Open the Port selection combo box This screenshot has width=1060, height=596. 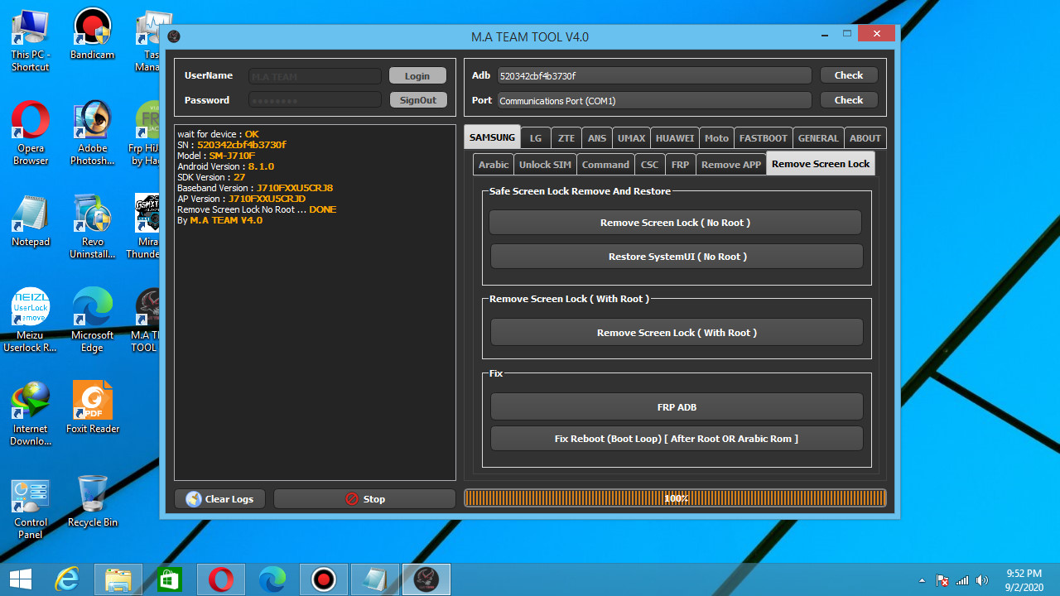point(653,100)
